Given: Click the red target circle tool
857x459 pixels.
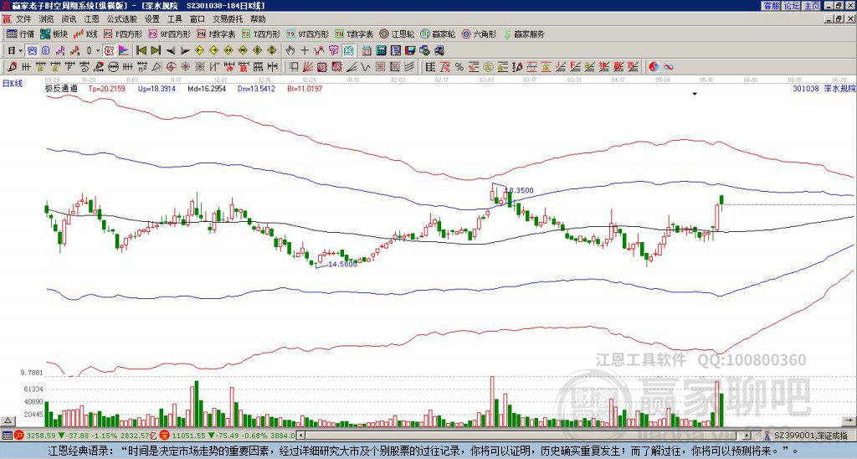Looking at the screenshot, I should (x=171, y=67).
